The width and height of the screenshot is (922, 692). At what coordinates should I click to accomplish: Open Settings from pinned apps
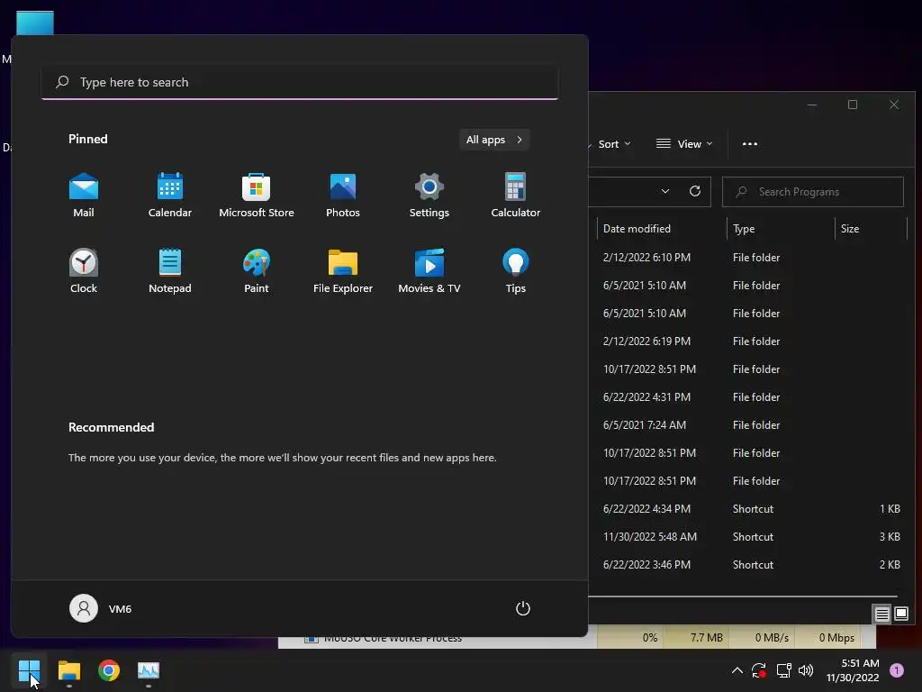429,196
